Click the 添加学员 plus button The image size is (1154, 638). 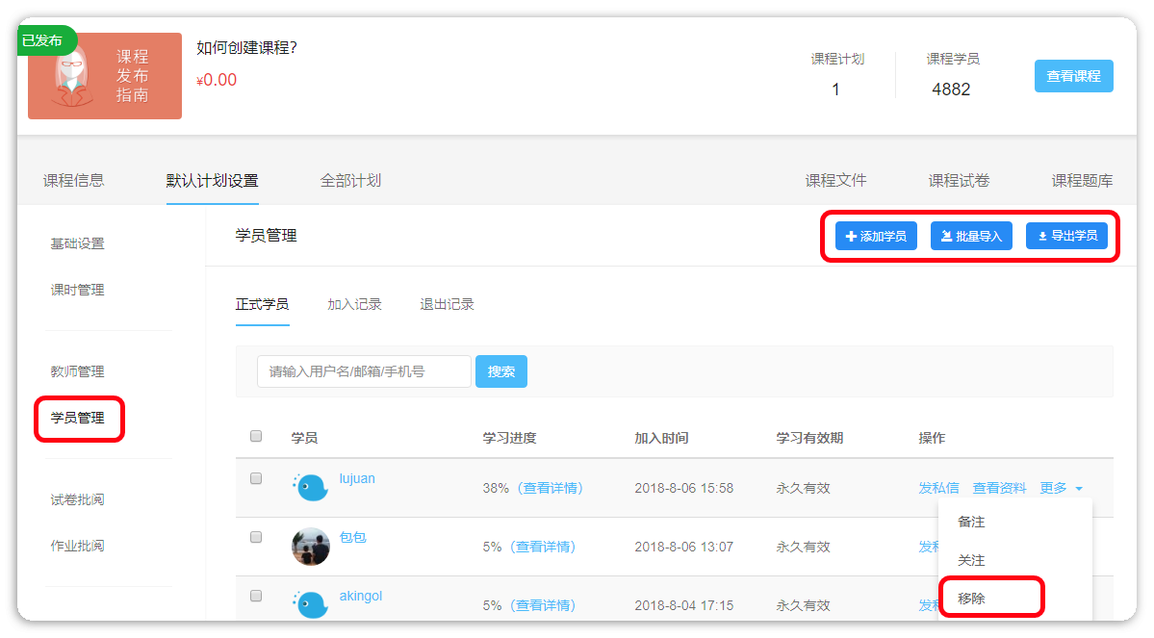876,236
